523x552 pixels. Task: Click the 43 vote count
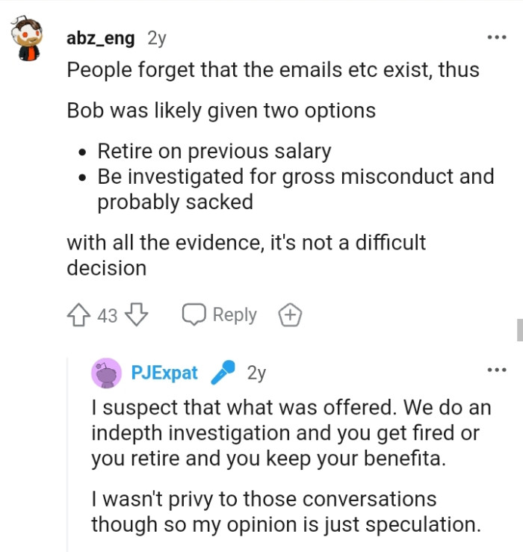[108, 316]
